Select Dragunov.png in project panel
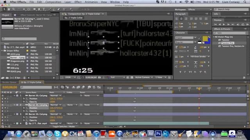 pyautogui.click(x=17, y=61)
